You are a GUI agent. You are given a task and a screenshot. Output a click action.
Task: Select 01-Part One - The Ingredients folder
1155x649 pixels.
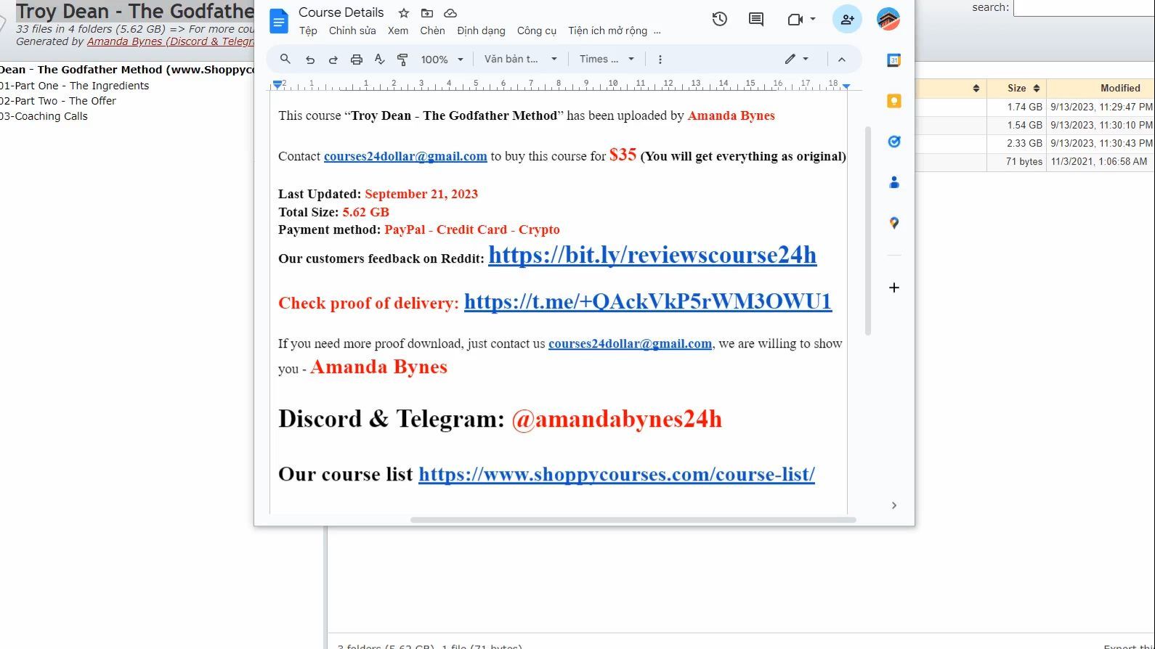pyautogui.click(x=74, y=86)
